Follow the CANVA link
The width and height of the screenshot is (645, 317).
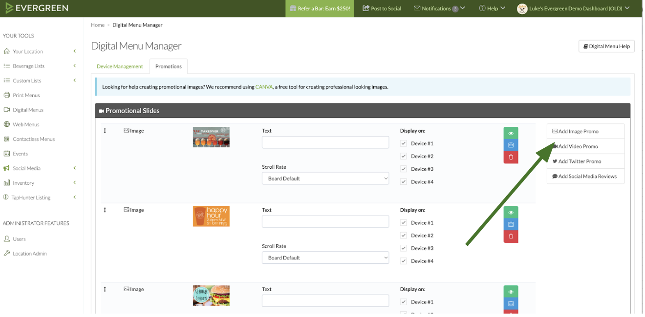264,87
